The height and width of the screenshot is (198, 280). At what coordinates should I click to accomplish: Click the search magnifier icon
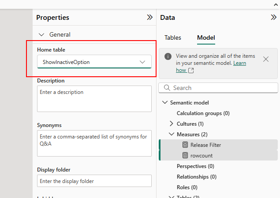(x=167, y=88)
